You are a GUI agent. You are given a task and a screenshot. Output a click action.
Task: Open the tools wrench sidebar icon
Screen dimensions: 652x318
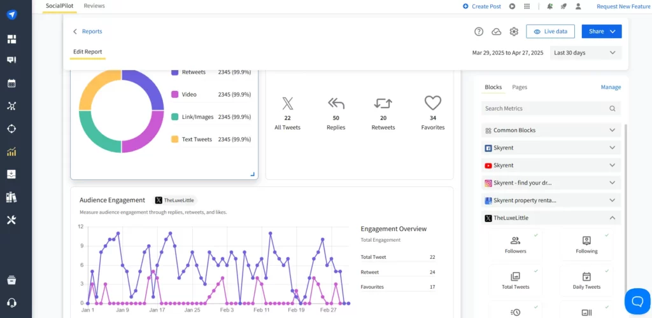(11, 220)
